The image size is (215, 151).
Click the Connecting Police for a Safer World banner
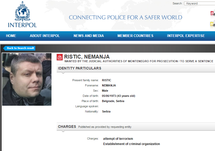coord(126,17)
